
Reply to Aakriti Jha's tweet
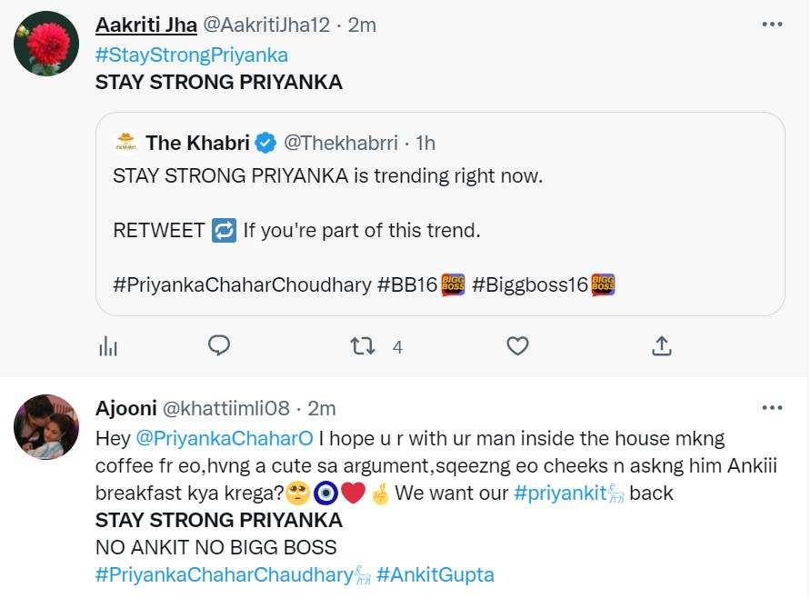pos(218,345)
